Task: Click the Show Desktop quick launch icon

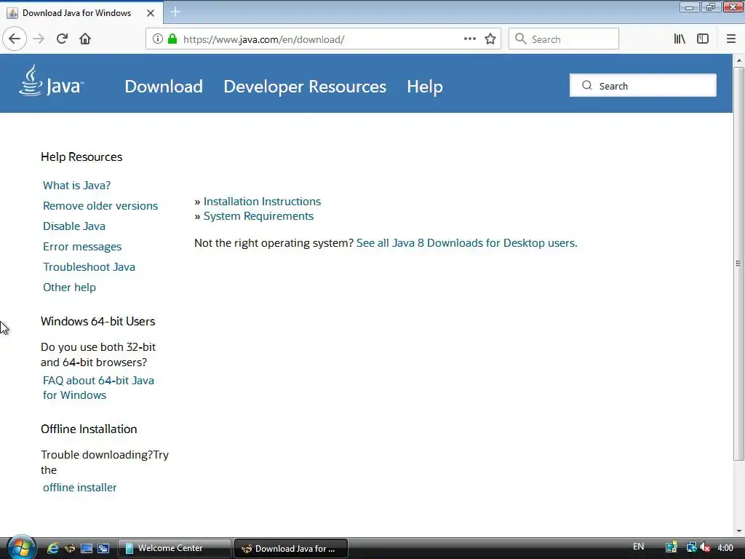Action: (87, 548)
